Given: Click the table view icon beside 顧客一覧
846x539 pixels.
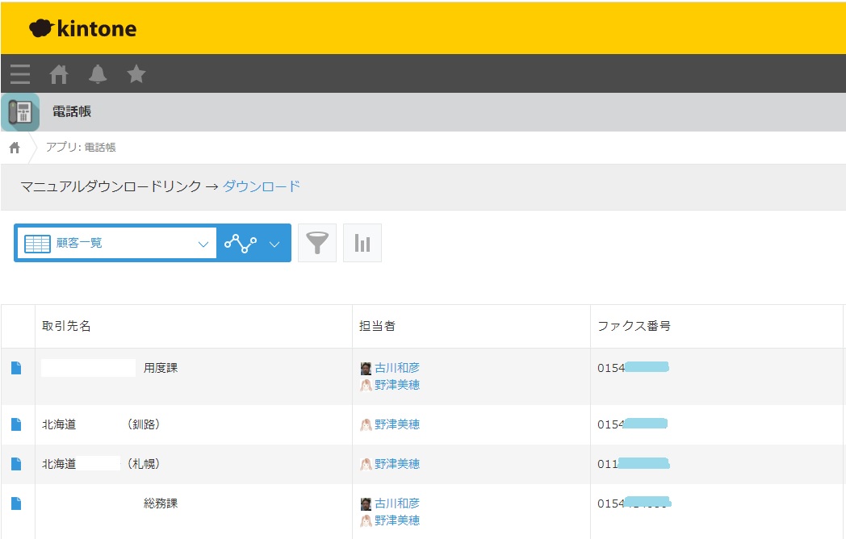Looking at the screenshot, I should pos(37,244).
